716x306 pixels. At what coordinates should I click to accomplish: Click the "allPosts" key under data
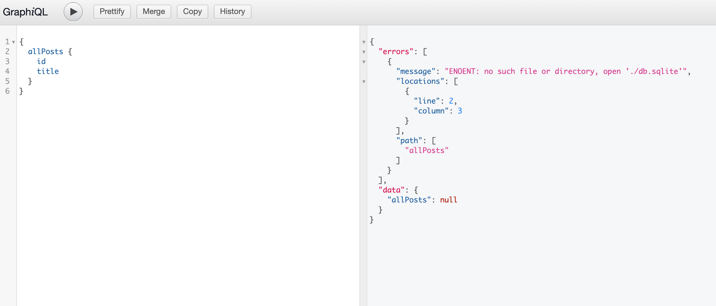coord(409,200)
